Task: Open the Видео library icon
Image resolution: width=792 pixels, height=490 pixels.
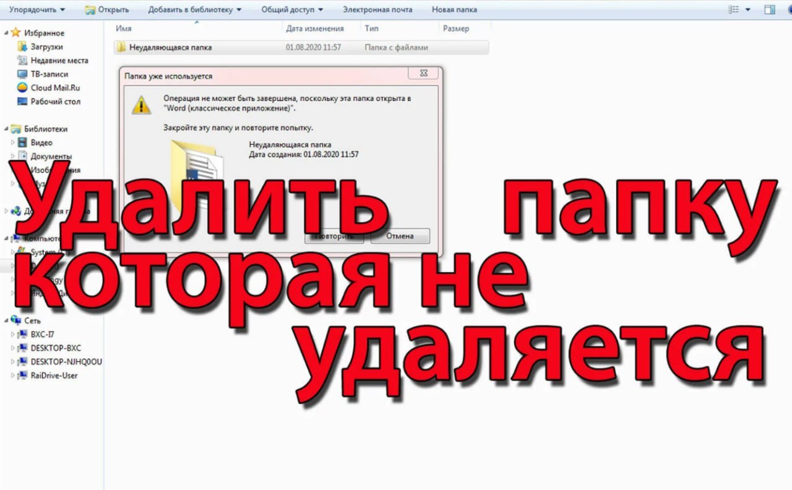Action: (x=22, y=143)
